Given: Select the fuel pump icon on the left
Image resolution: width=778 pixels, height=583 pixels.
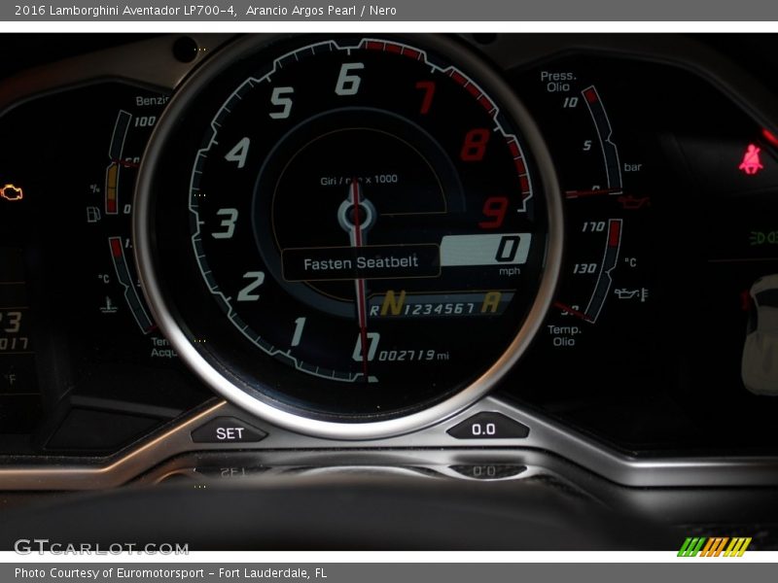Looking at the screenshot, I should (x=93, y=215).
